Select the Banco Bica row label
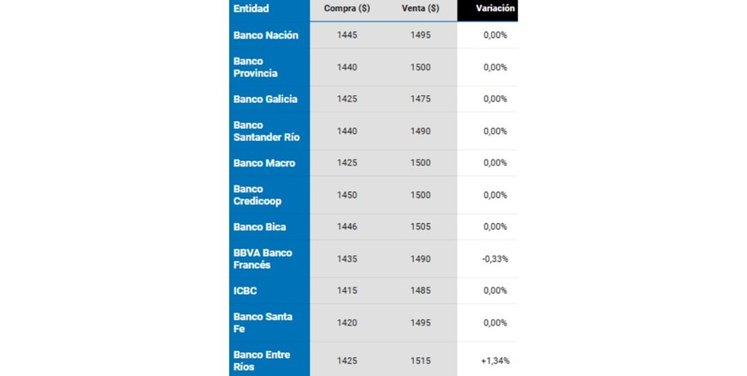 coord(259,227)
